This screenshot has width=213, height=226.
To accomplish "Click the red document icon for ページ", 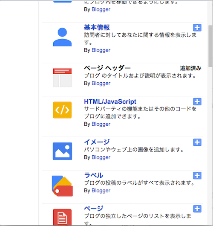I will tap(62, 217).
